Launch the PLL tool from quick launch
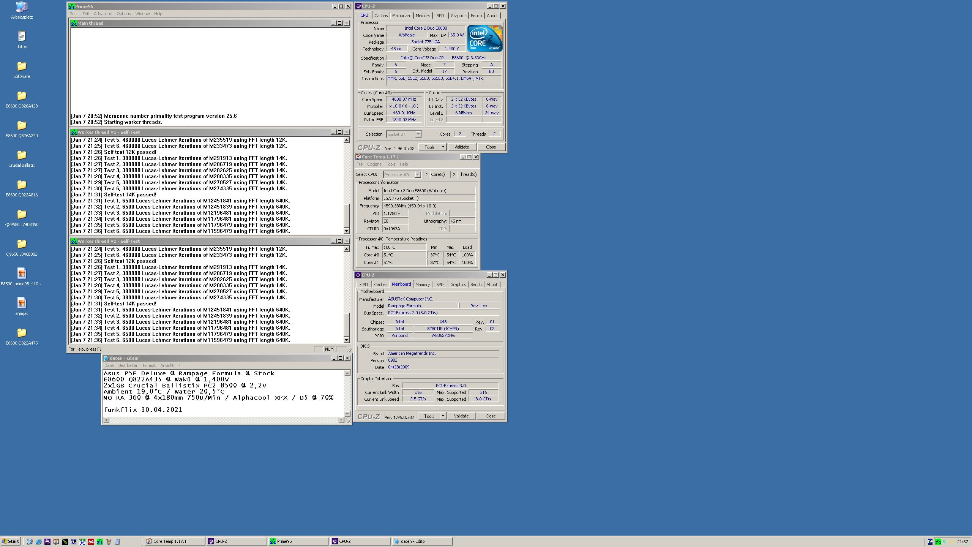 [x=73, y=541]
